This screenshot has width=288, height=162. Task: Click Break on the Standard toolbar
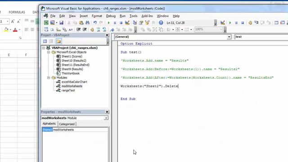point(115,23)
